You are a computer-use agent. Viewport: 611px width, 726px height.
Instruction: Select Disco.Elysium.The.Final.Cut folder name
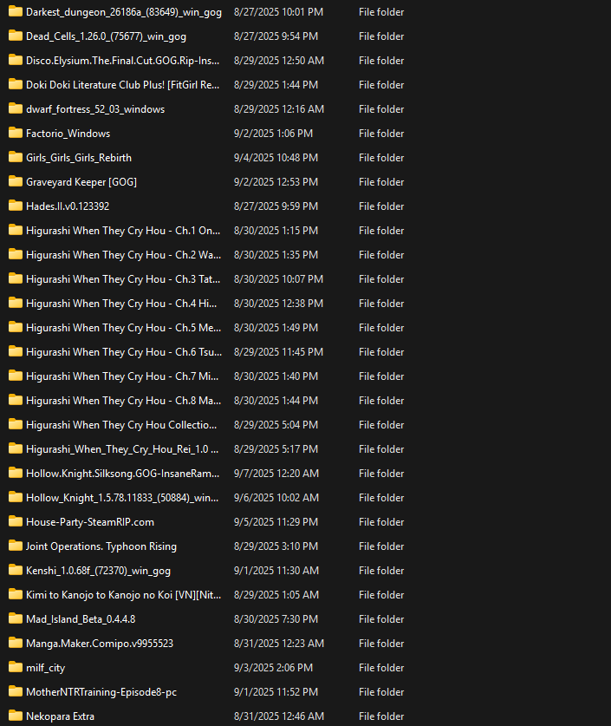pos(122,61)
